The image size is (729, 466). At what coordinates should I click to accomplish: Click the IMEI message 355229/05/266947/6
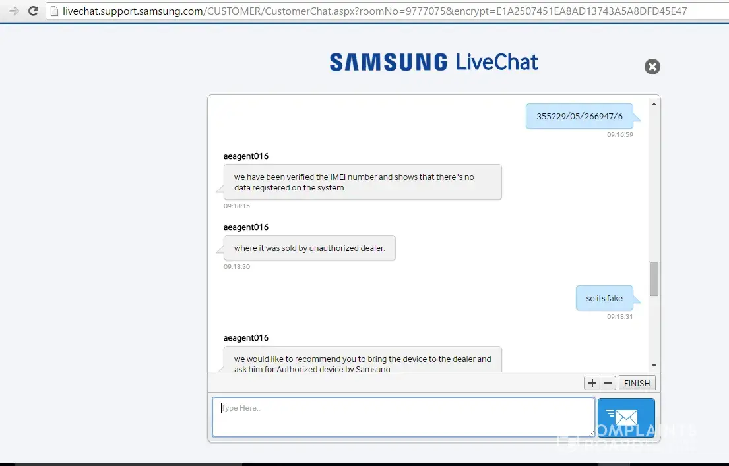click(579, 116)
